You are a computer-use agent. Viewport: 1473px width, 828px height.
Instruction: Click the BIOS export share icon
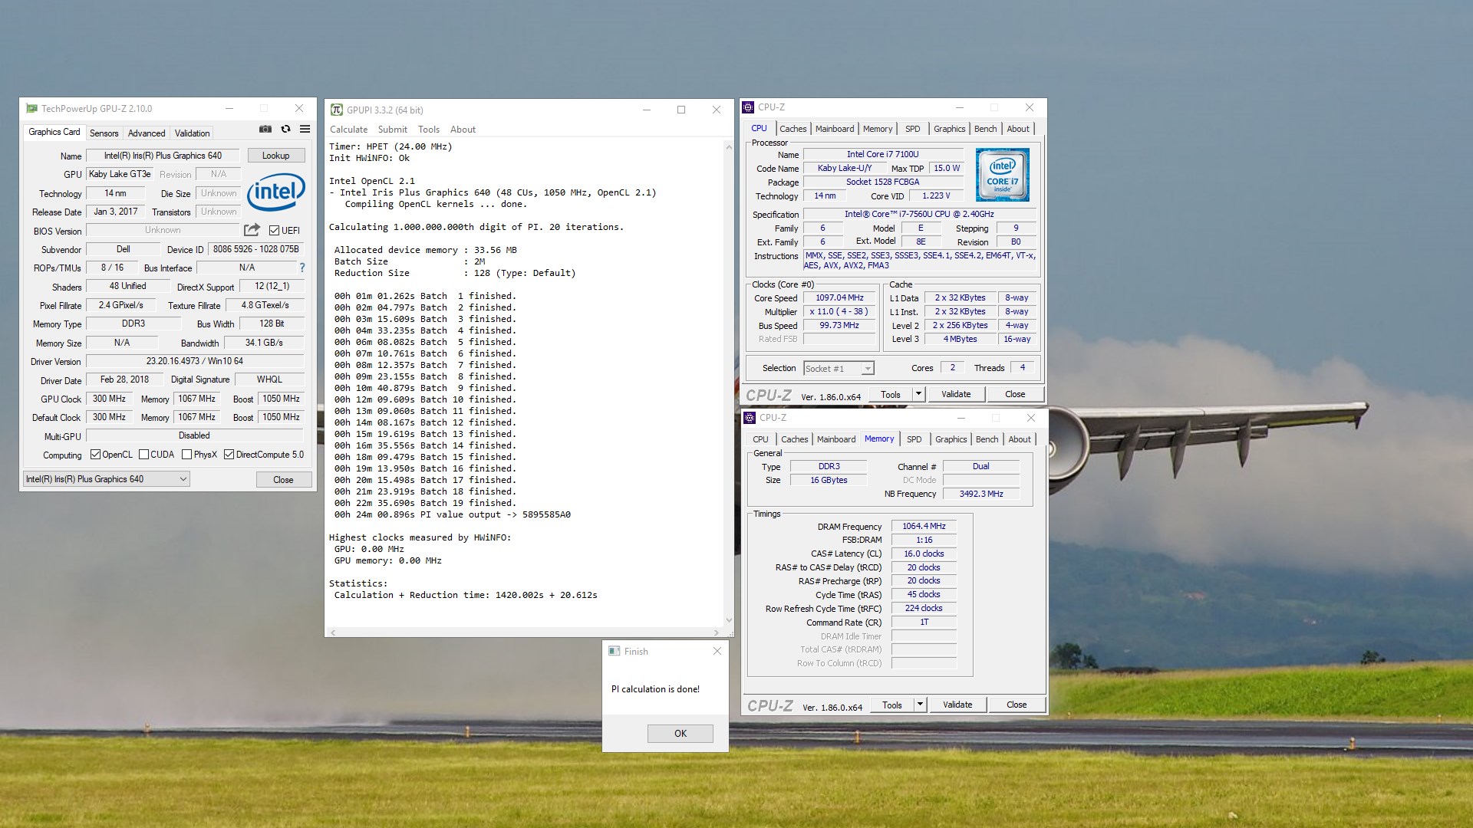point(252,230)
